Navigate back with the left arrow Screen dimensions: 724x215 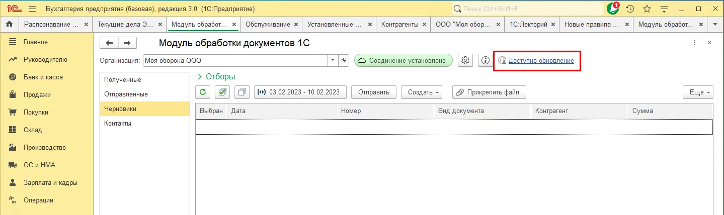point(109,43)
